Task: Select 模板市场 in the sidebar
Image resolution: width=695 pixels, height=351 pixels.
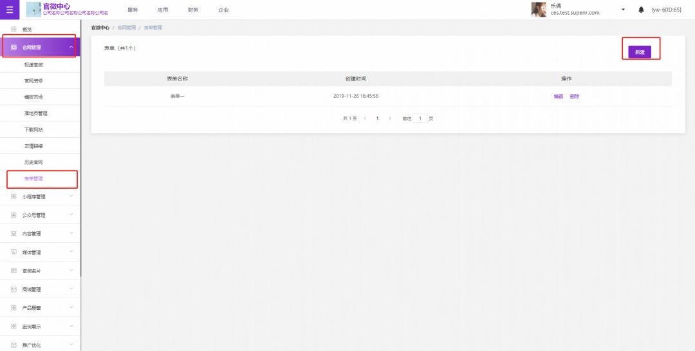Action: [x=33, y=97]
